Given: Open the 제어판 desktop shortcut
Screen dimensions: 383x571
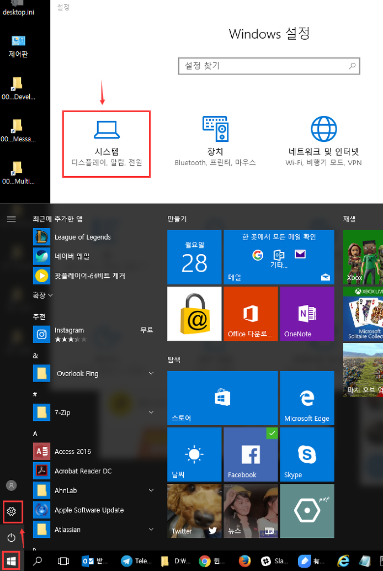Looking at the screenshot, I should [18, 46].
